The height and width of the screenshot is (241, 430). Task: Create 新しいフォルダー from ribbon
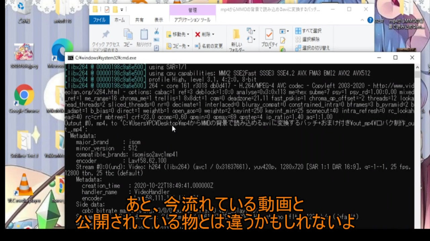236,40
